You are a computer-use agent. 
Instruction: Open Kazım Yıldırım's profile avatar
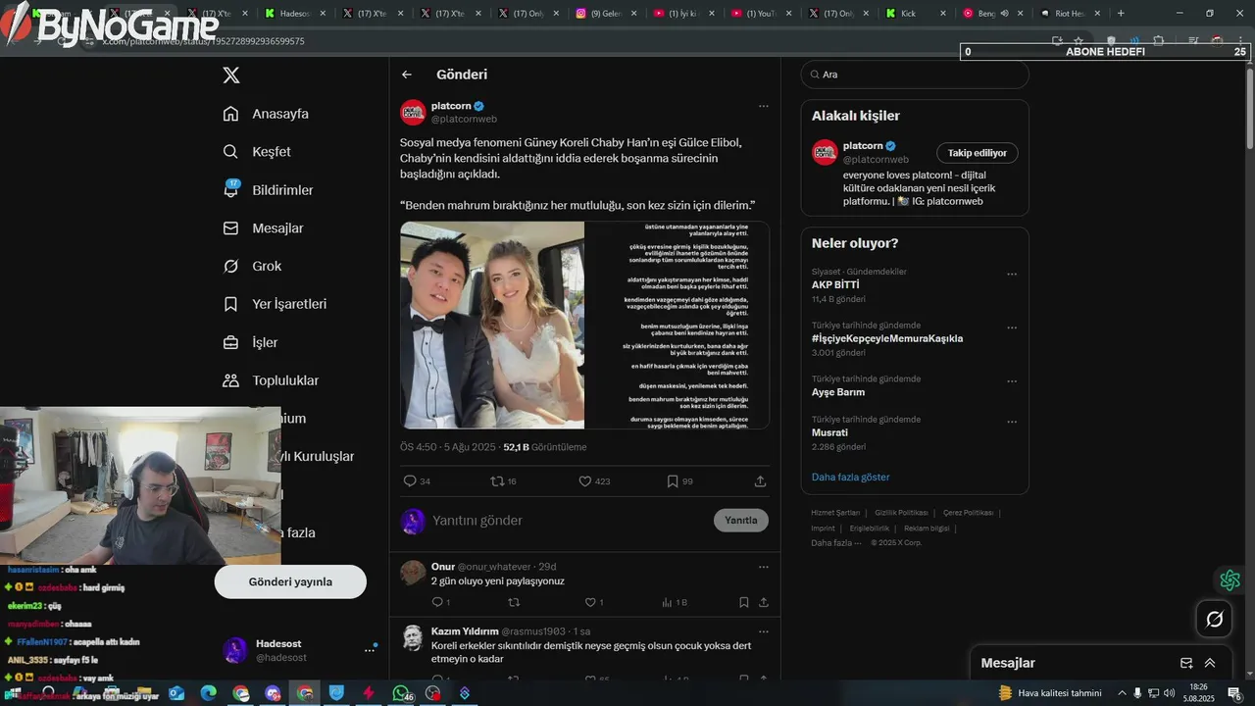point(413,637)
